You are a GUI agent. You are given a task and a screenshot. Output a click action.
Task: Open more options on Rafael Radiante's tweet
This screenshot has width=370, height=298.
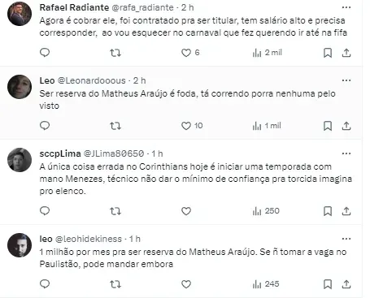(346, 7)
